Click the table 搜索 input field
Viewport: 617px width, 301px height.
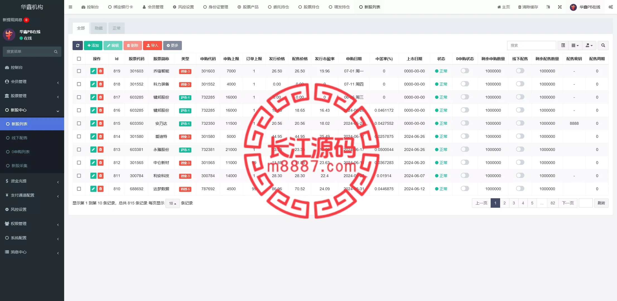pyautogui.click(x=531, y=45)
